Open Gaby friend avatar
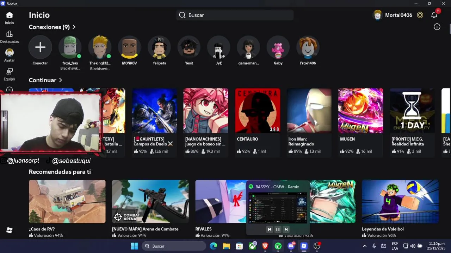451x253 pixels. point(278,47)
